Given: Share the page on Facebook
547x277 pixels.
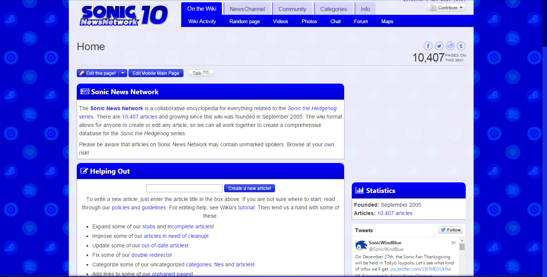Looking at the screenshot, I should (428, 46).
